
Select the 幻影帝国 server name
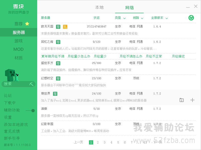pos(47,124)
